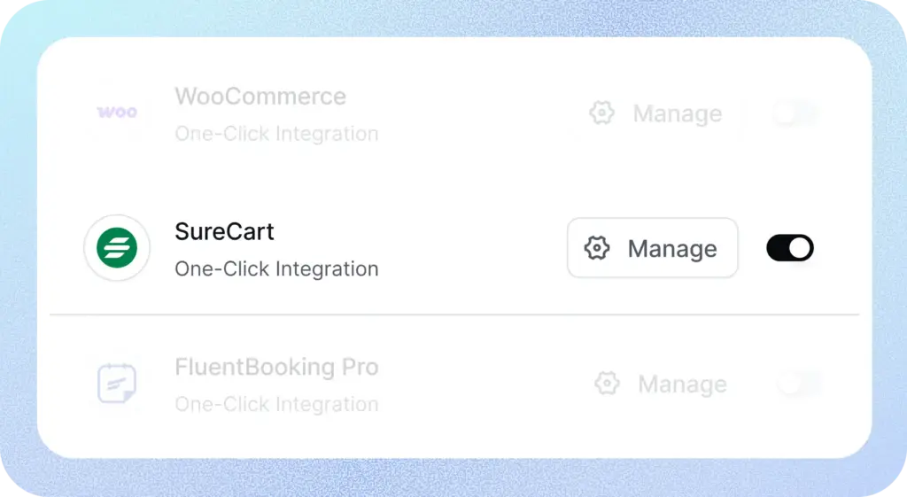Click One-Click Integration under WooCommerce
The image size is (907, 497).
[x=276, y=134]
